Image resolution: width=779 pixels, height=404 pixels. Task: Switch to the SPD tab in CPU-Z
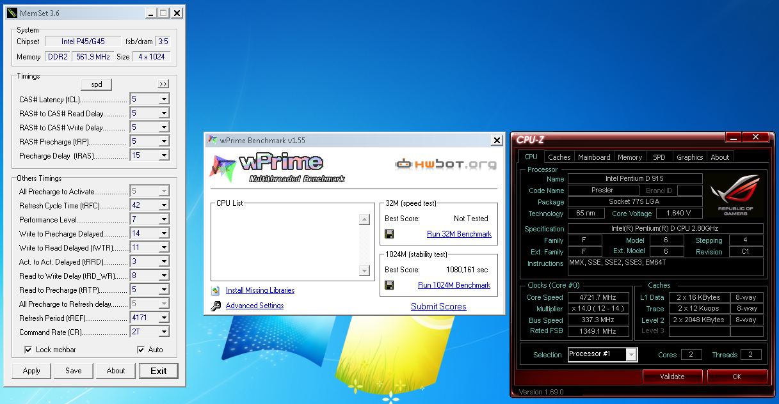click(x=659, y=157)
